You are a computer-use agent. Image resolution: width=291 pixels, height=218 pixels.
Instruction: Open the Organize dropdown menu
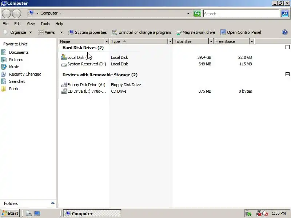17,32
